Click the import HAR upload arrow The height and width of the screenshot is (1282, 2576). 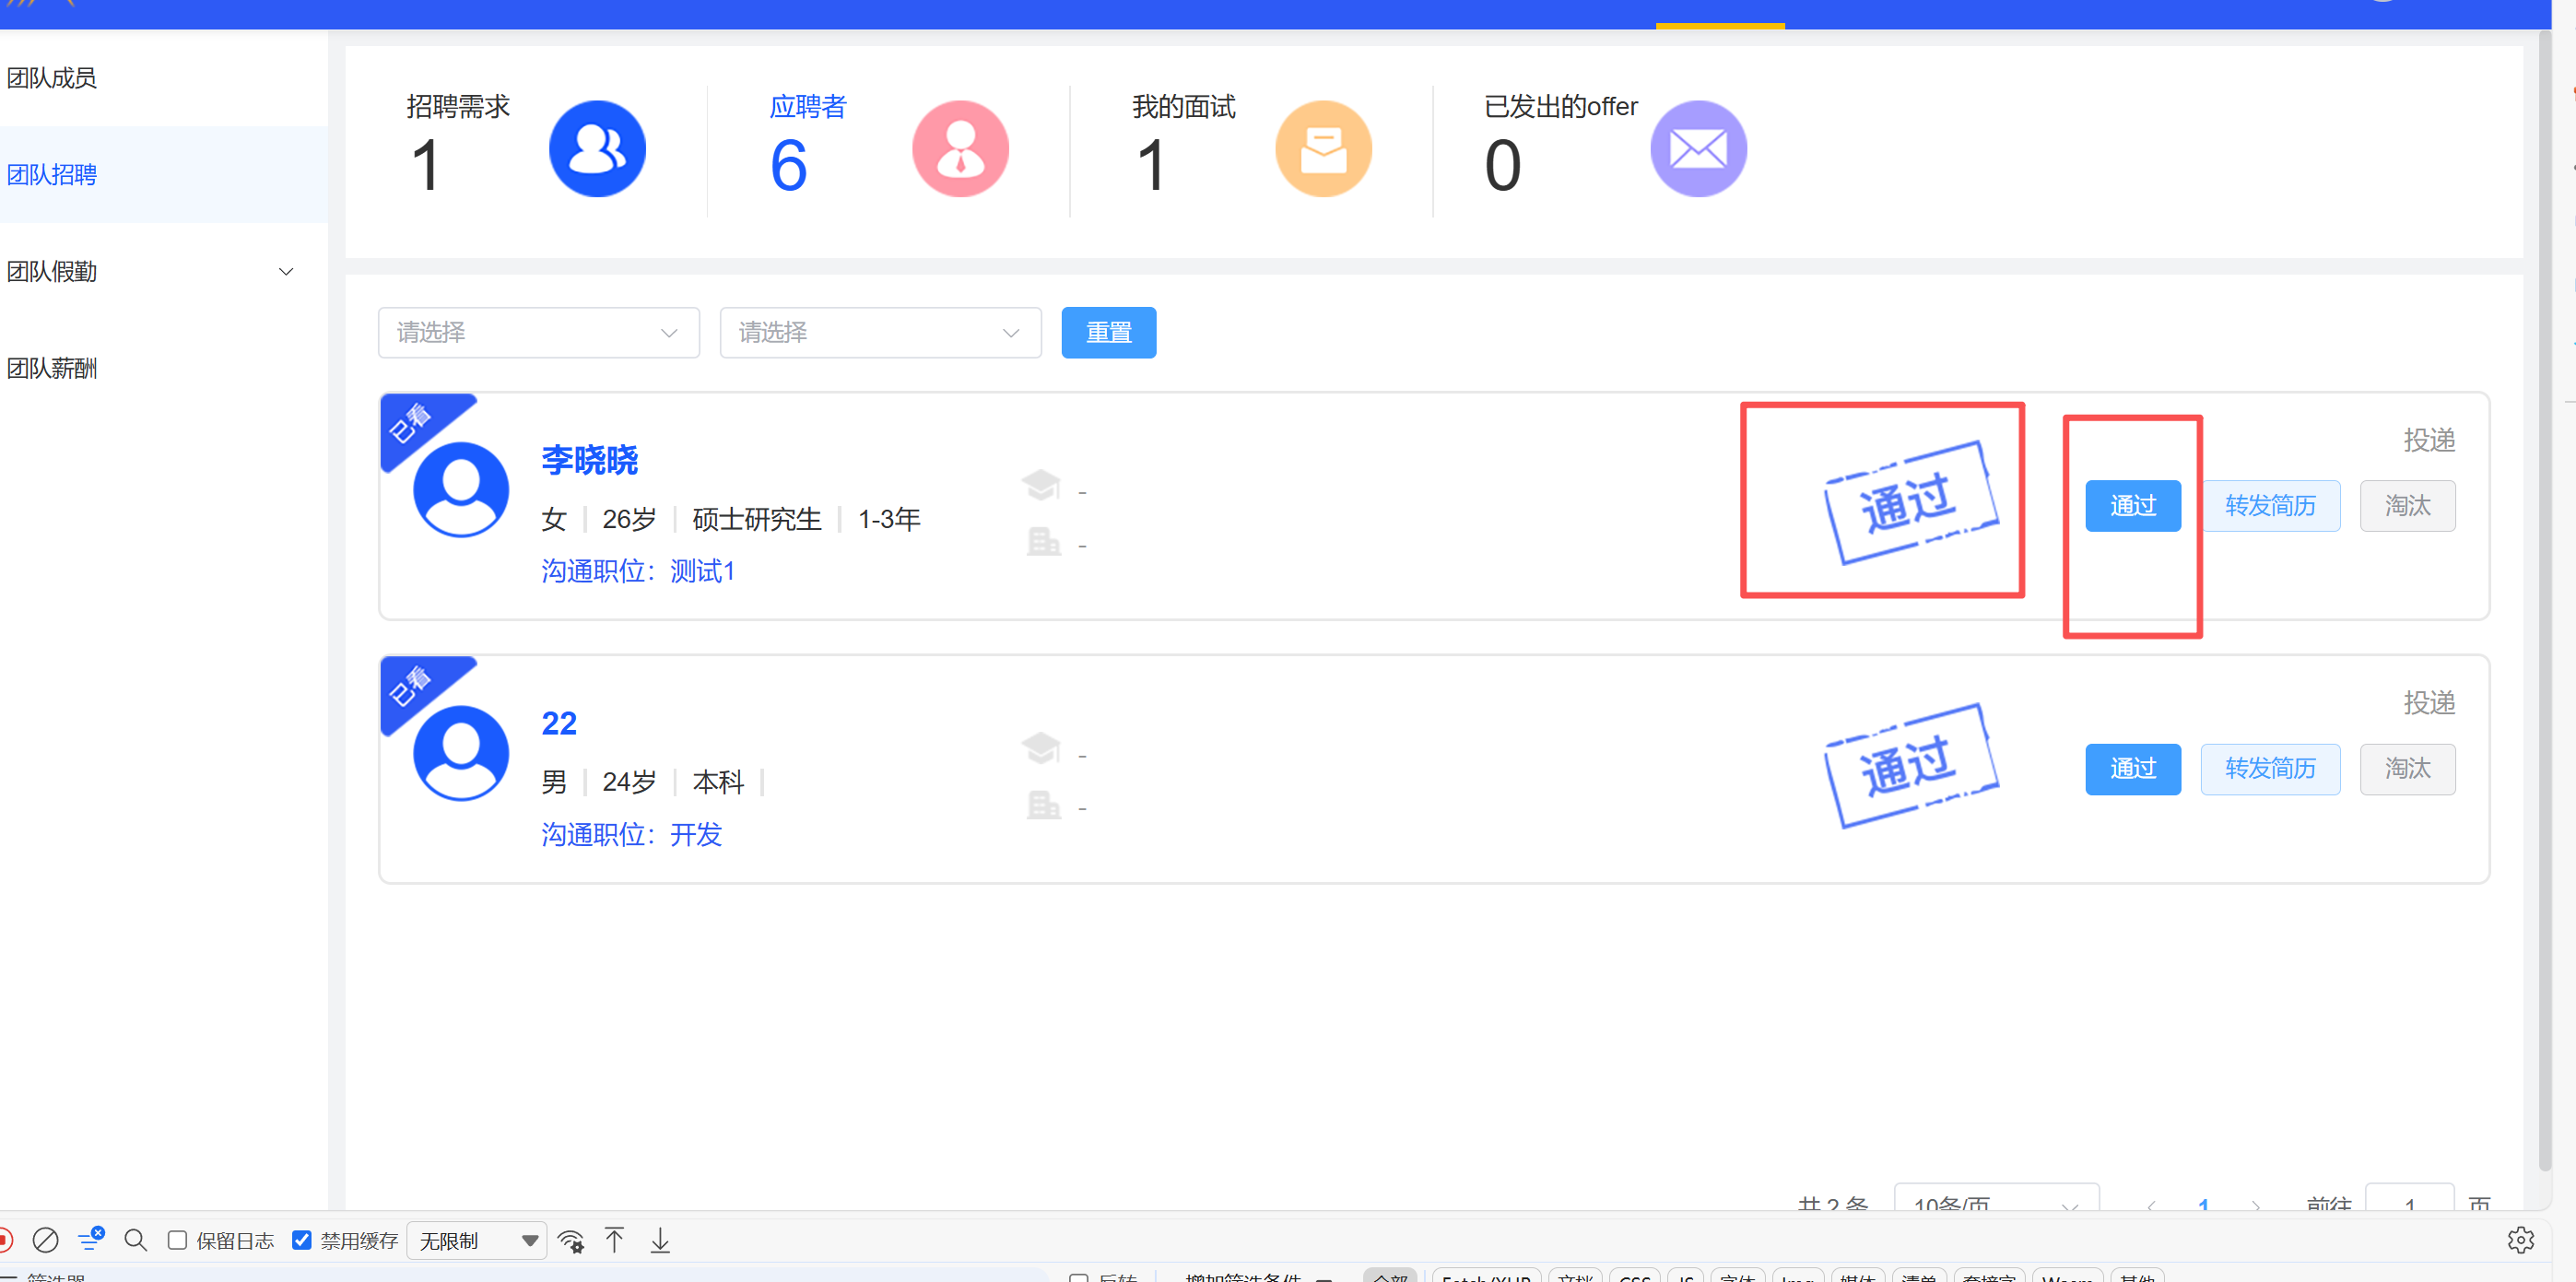(x=615, y=1241)
